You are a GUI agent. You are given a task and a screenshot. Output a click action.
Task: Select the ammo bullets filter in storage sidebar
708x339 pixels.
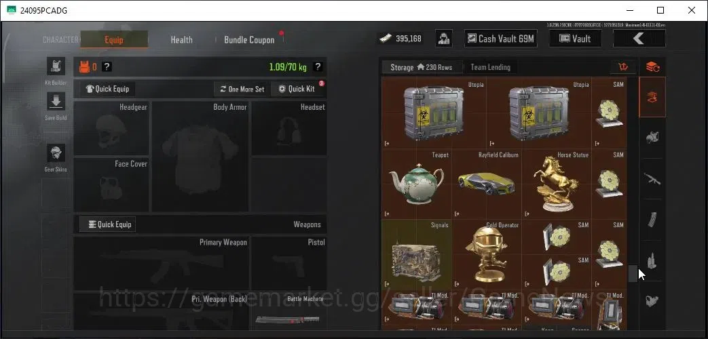click(652, 260)
